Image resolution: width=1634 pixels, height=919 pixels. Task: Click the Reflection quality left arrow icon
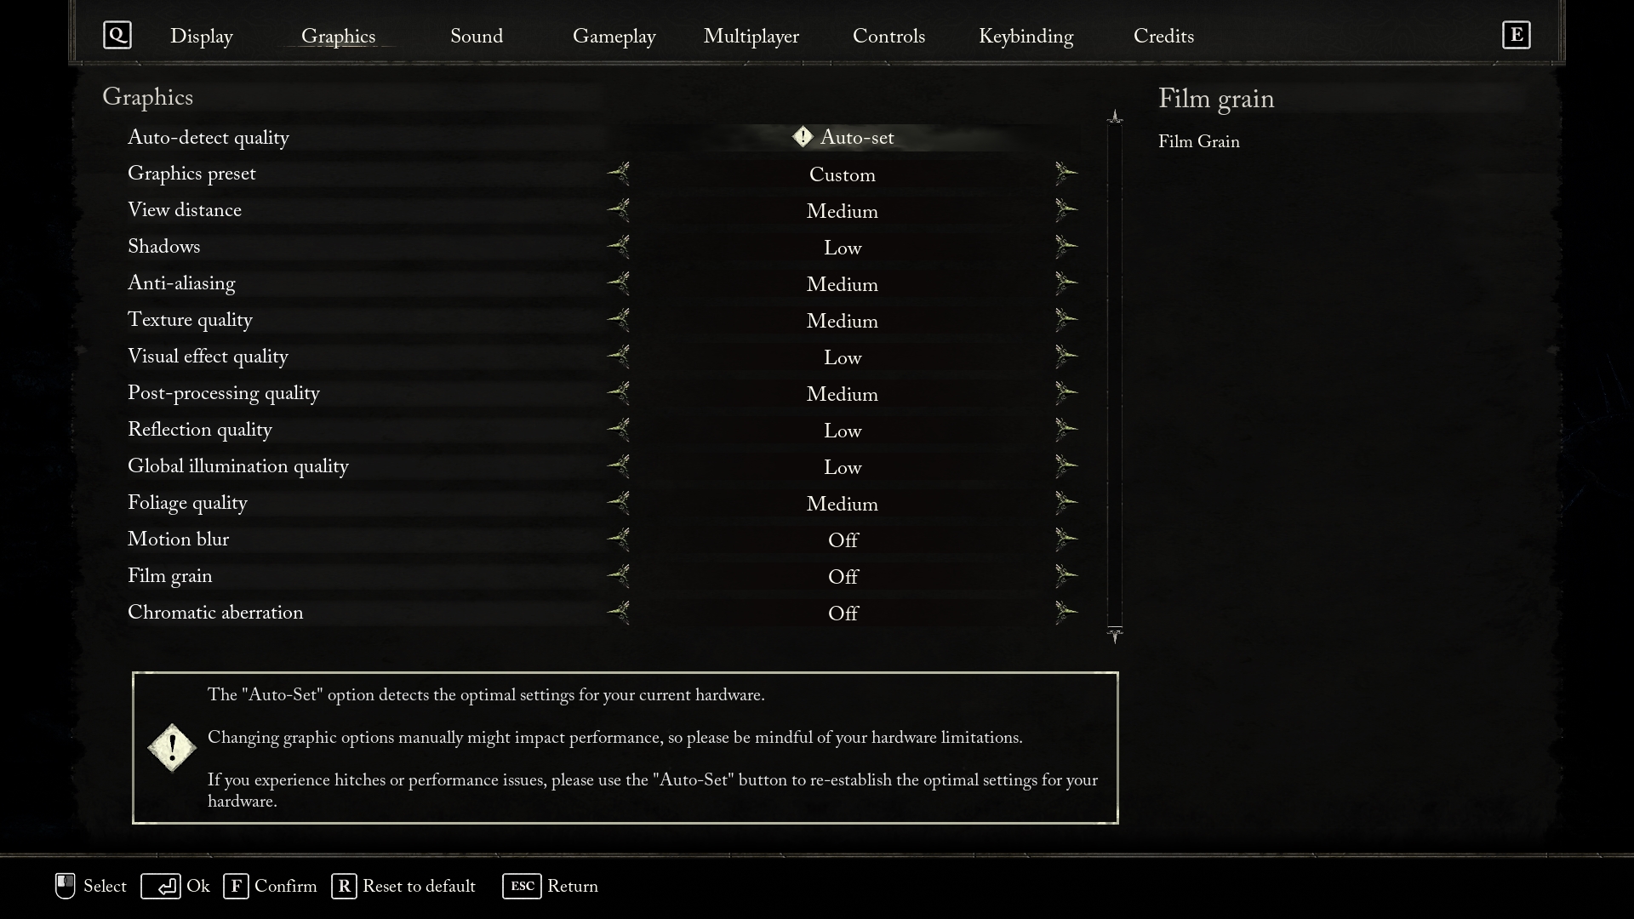pos(619,429)
